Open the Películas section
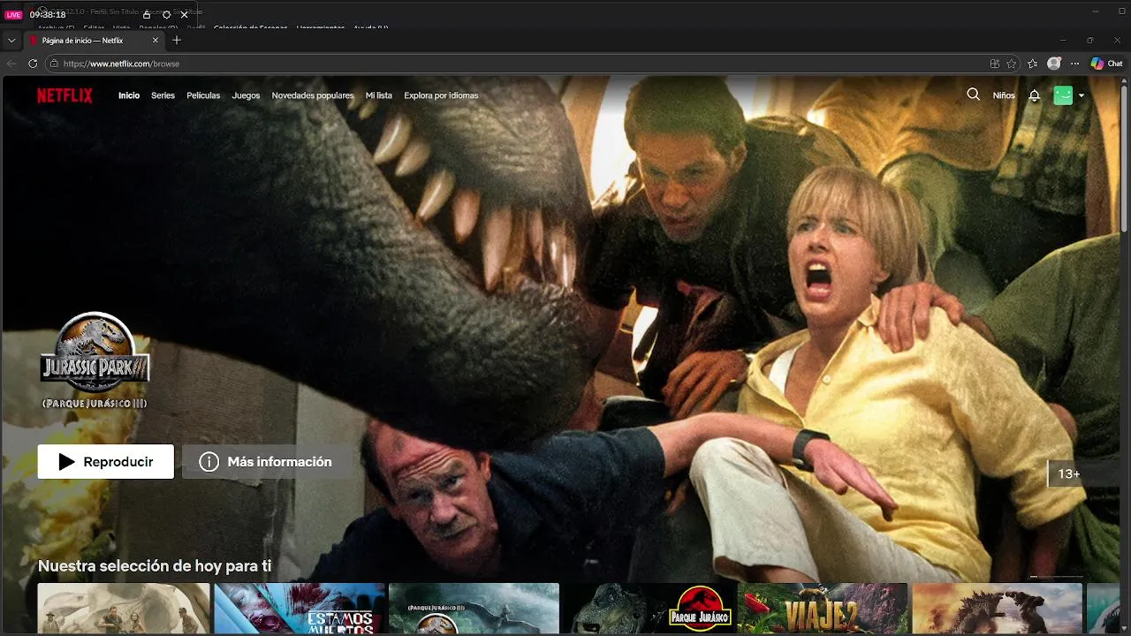This screenshot has width=1131, height=636. pyautogui.click(x=203, y=95)
